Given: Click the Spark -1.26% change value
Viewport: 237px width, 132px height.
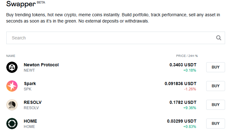Looking at the screenshot, I should pyautogui.click(x=190, y=89).
